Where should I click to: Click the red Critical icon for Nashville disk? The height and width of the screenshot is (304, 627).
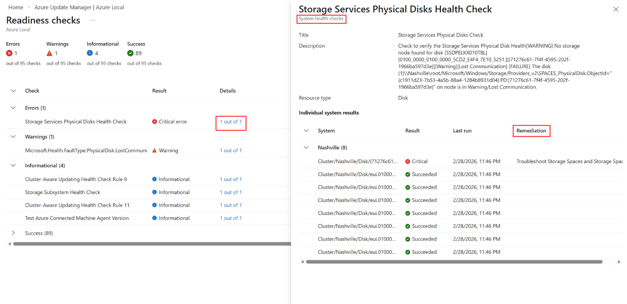[408, 162]
